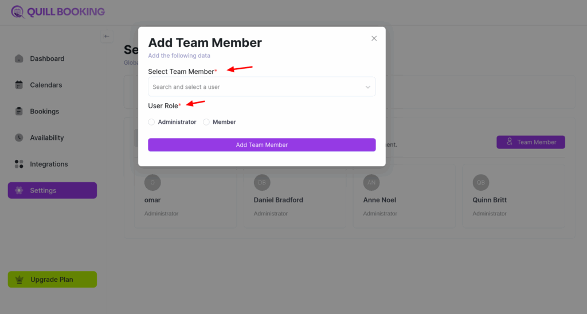Click the Integrations grid icon
Screen dimensions: 587x314
[x=19, y=164]
